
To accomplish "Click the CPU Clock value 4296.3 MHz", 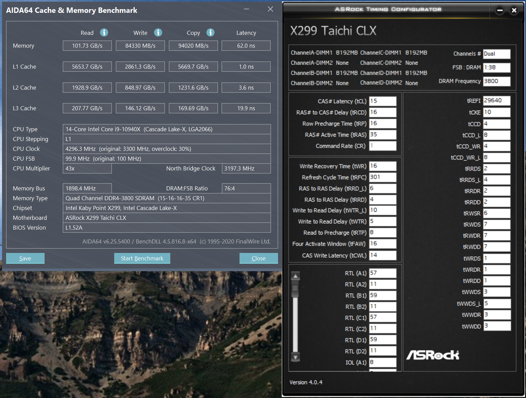I will click(x=167, y=149).
